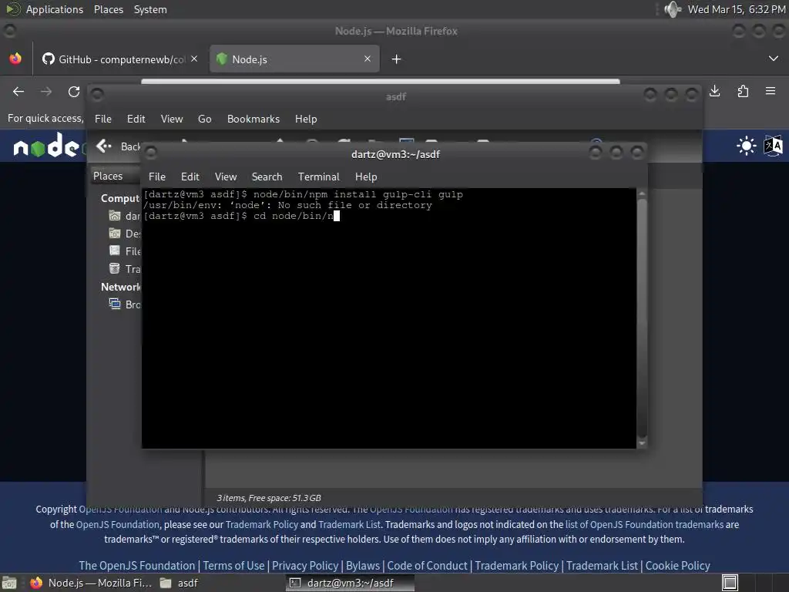Open the Applications menu

55,9
